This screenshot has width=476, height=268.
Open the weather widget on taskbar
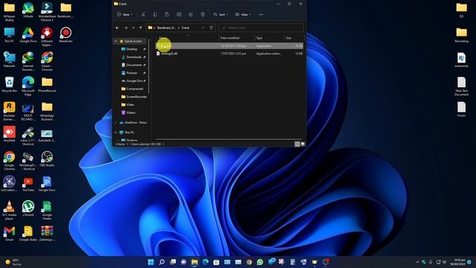[x=13, y=262]
